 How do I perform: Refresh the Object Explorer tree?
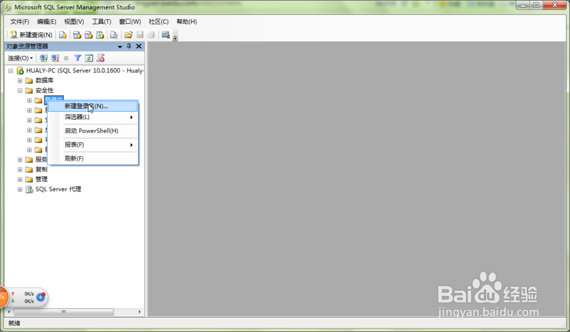88,58
